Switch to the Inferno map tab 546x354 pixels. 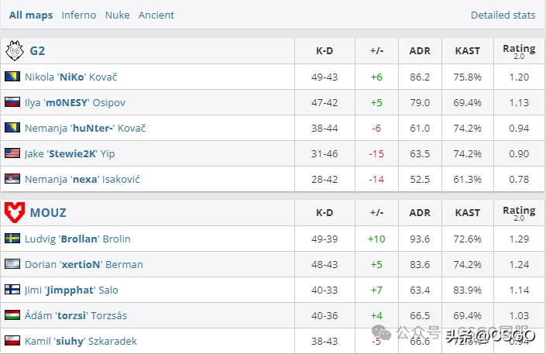click(x=79, y=15)
